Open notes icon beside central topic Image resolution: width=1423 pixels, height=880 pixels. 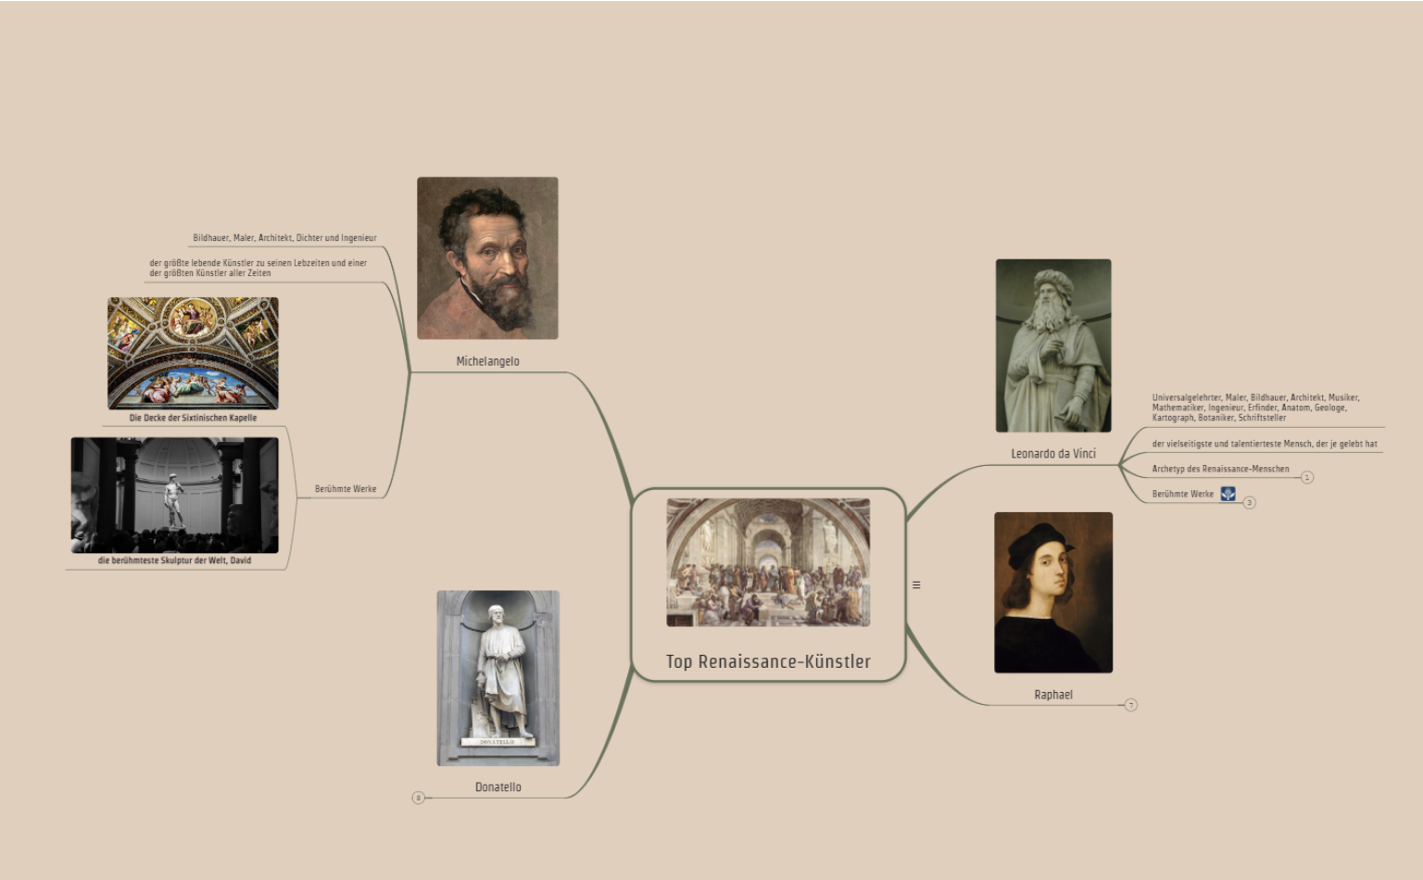[916, 585]
